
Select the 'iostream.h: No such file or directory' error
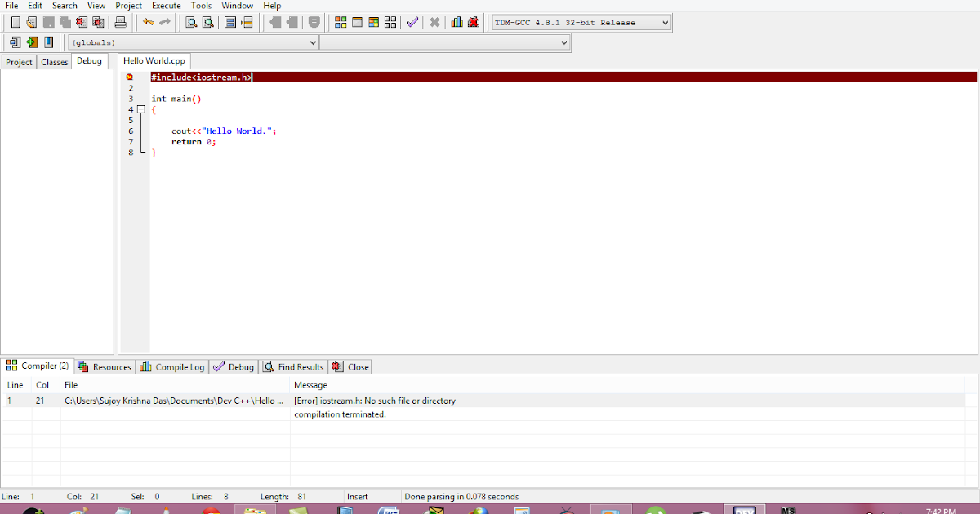(x=375, y=401)
